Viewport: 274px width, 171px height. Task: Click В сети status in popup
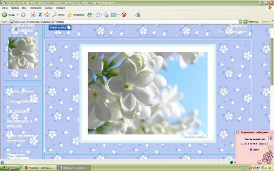coord(254,149)
